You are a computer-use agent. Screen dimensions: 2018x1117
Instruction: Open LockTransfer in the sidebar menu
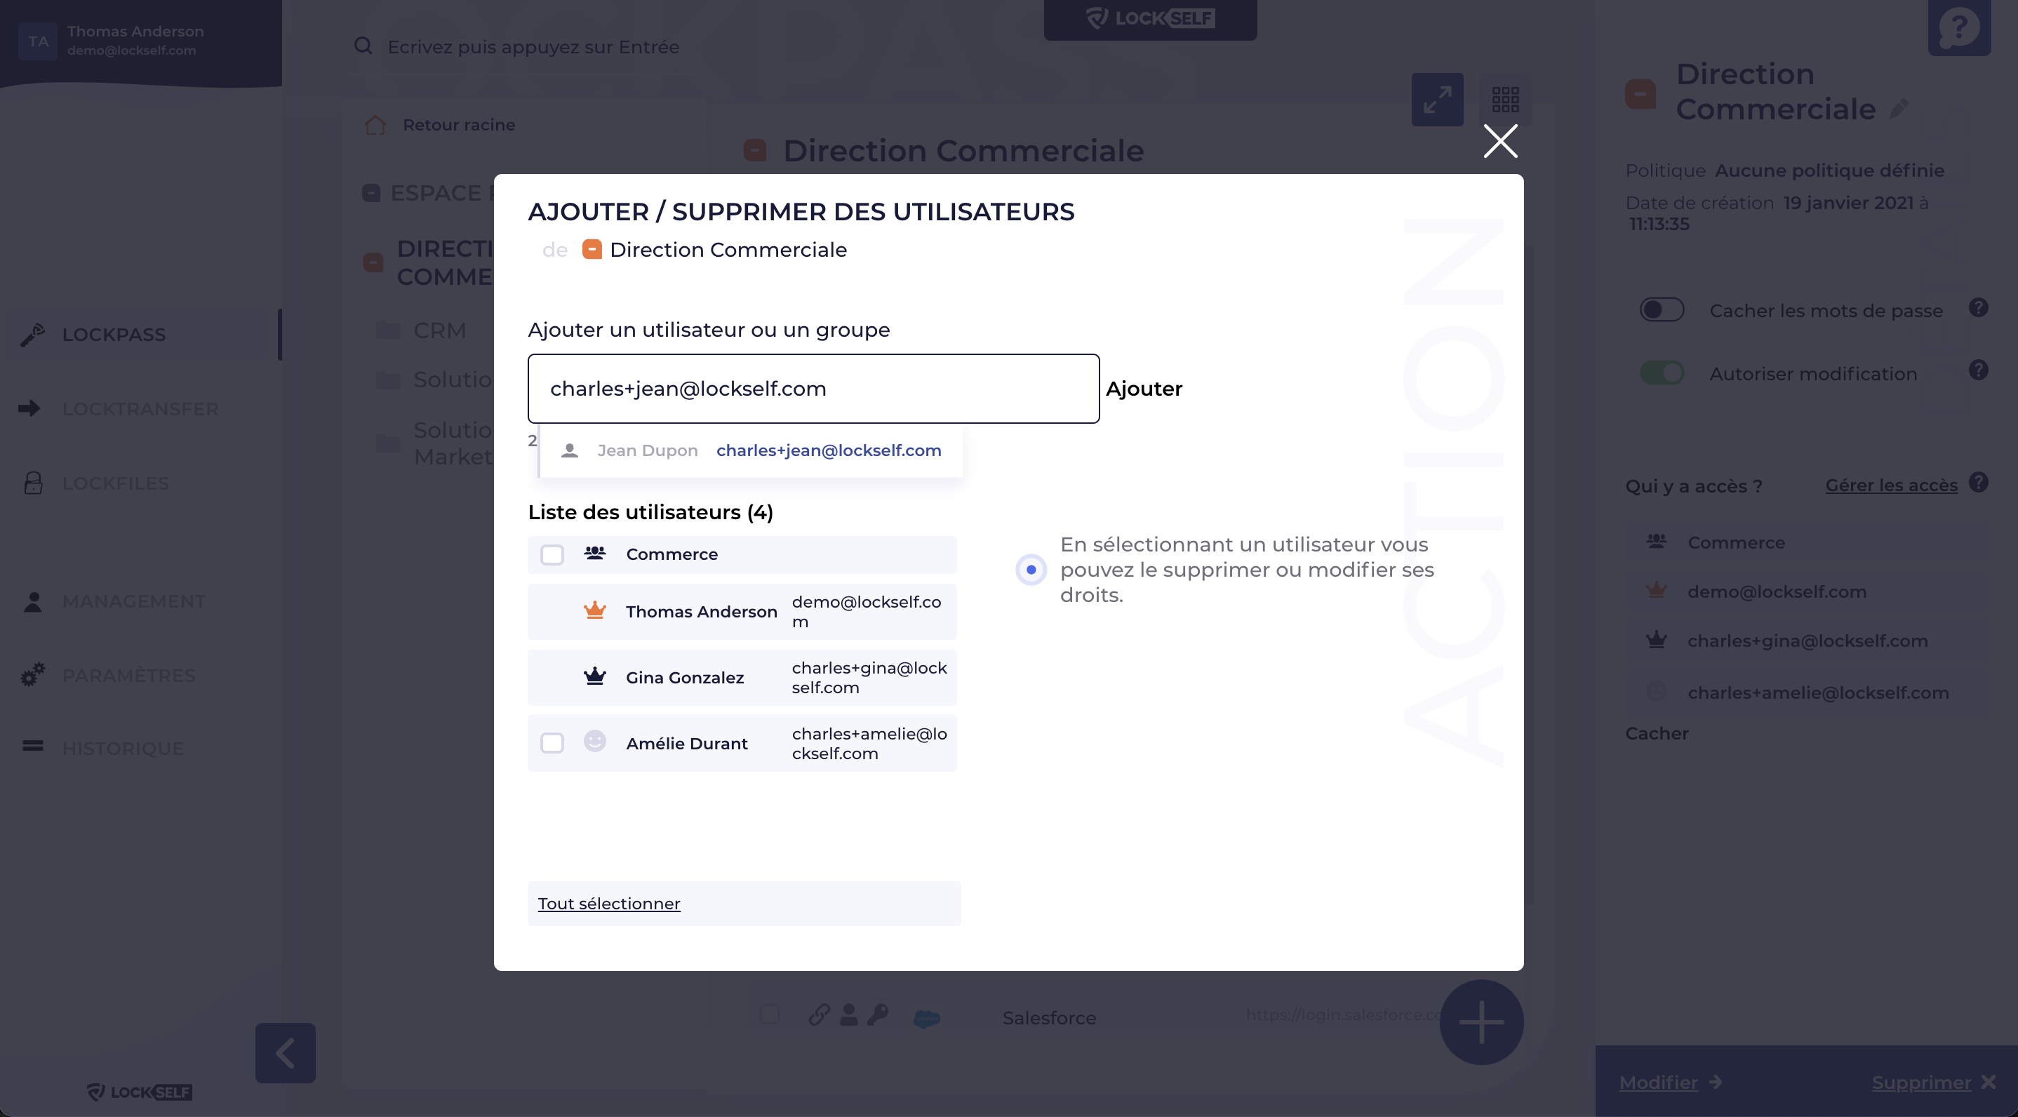click(x=140, y=409)
